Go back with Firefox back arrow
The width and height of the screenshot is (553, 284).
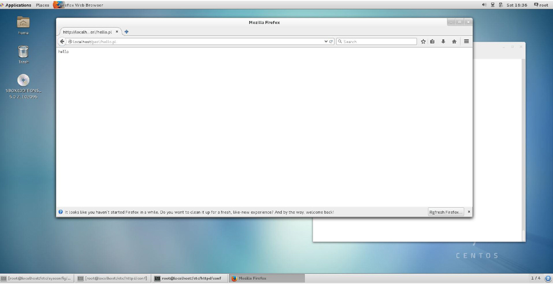coord(62,42)
